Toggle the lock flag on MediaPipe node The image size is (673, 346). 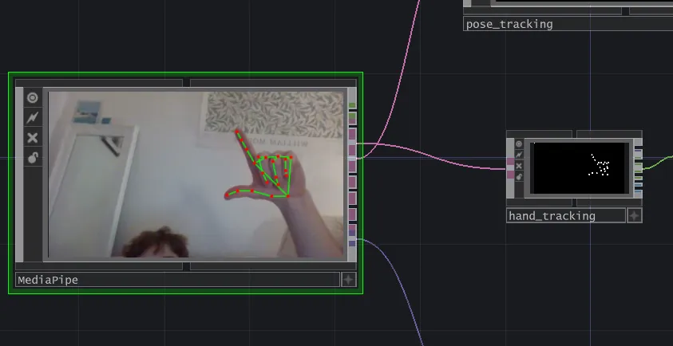33,157
